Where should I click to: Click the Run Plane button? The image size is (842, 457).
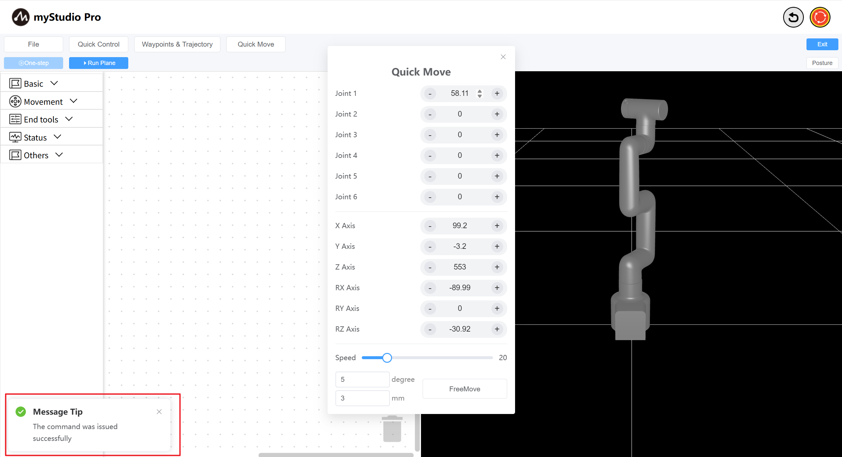(99, 63)
